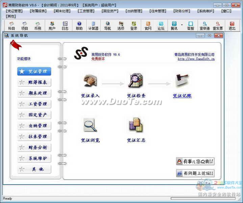Open the http://www.SaneSoft.cn link
Image resolution: width=243 pixels, height=203 pixels.
pyautogui.click(x=196, y=59)
